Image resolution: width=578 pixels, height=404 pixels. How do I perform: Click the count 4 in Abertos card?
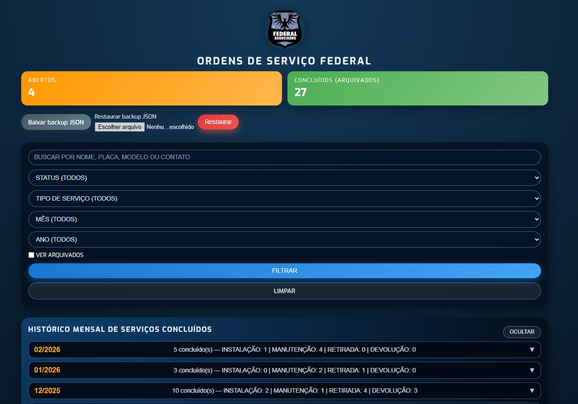click(x=32, y=92)
